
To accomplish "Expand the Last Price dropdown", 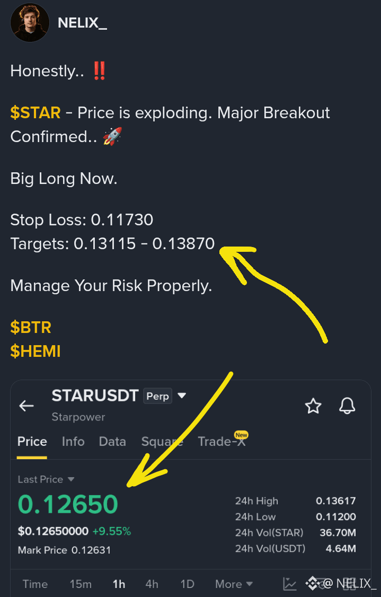I will click(x=46, y=479).
